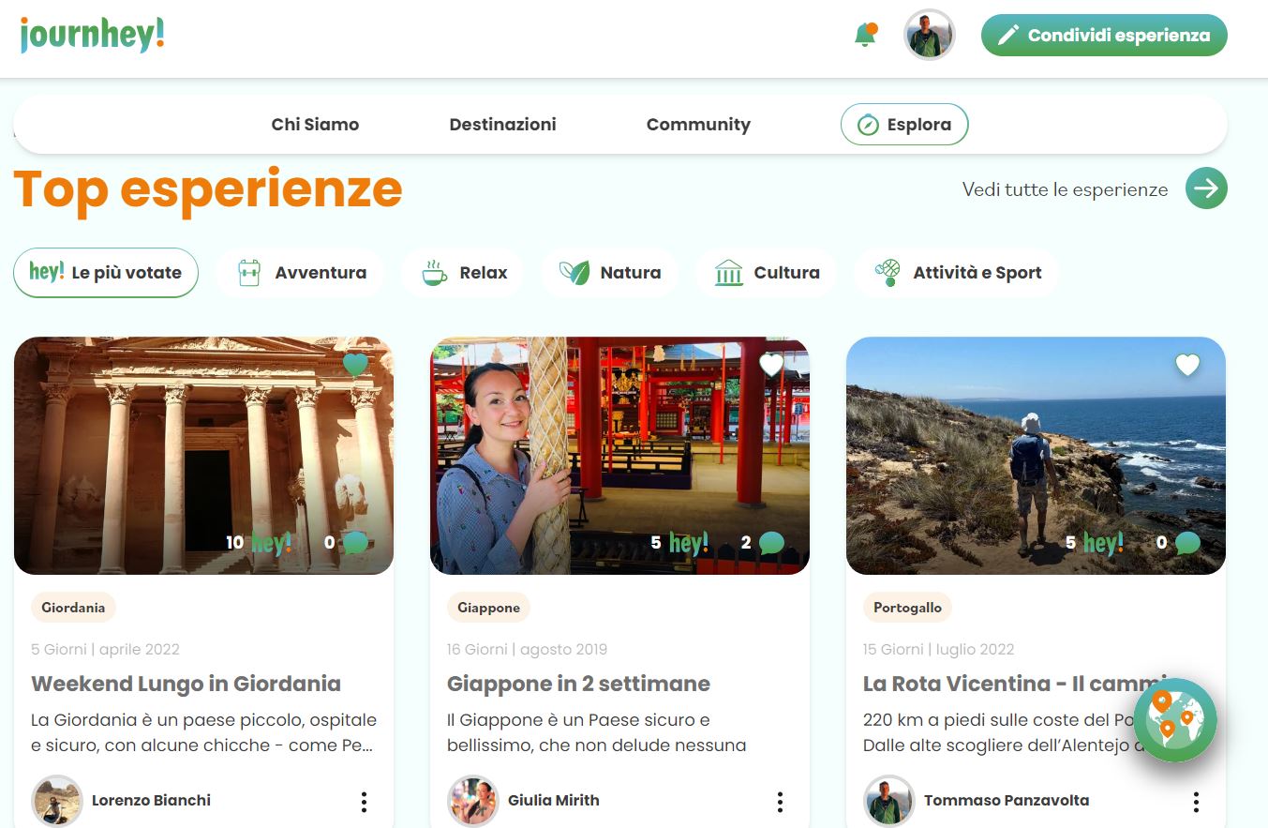Click the user profile avatar in header
The width and height of the screenshot is (1268, 828).
pos(929,36)
